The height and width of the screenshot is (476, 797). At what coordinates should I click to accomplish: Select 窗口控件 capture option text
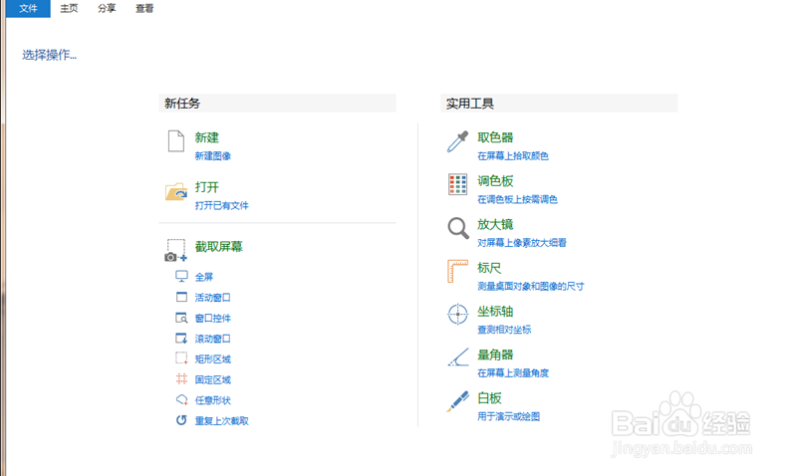[x=213, y=318]
